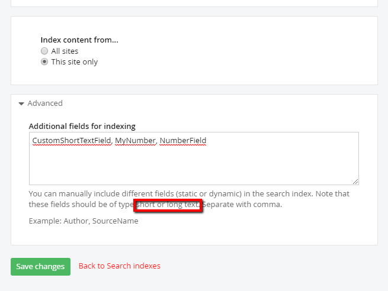Select the All sites radio button
The image size is (388, 291).
tap(44, 51)
